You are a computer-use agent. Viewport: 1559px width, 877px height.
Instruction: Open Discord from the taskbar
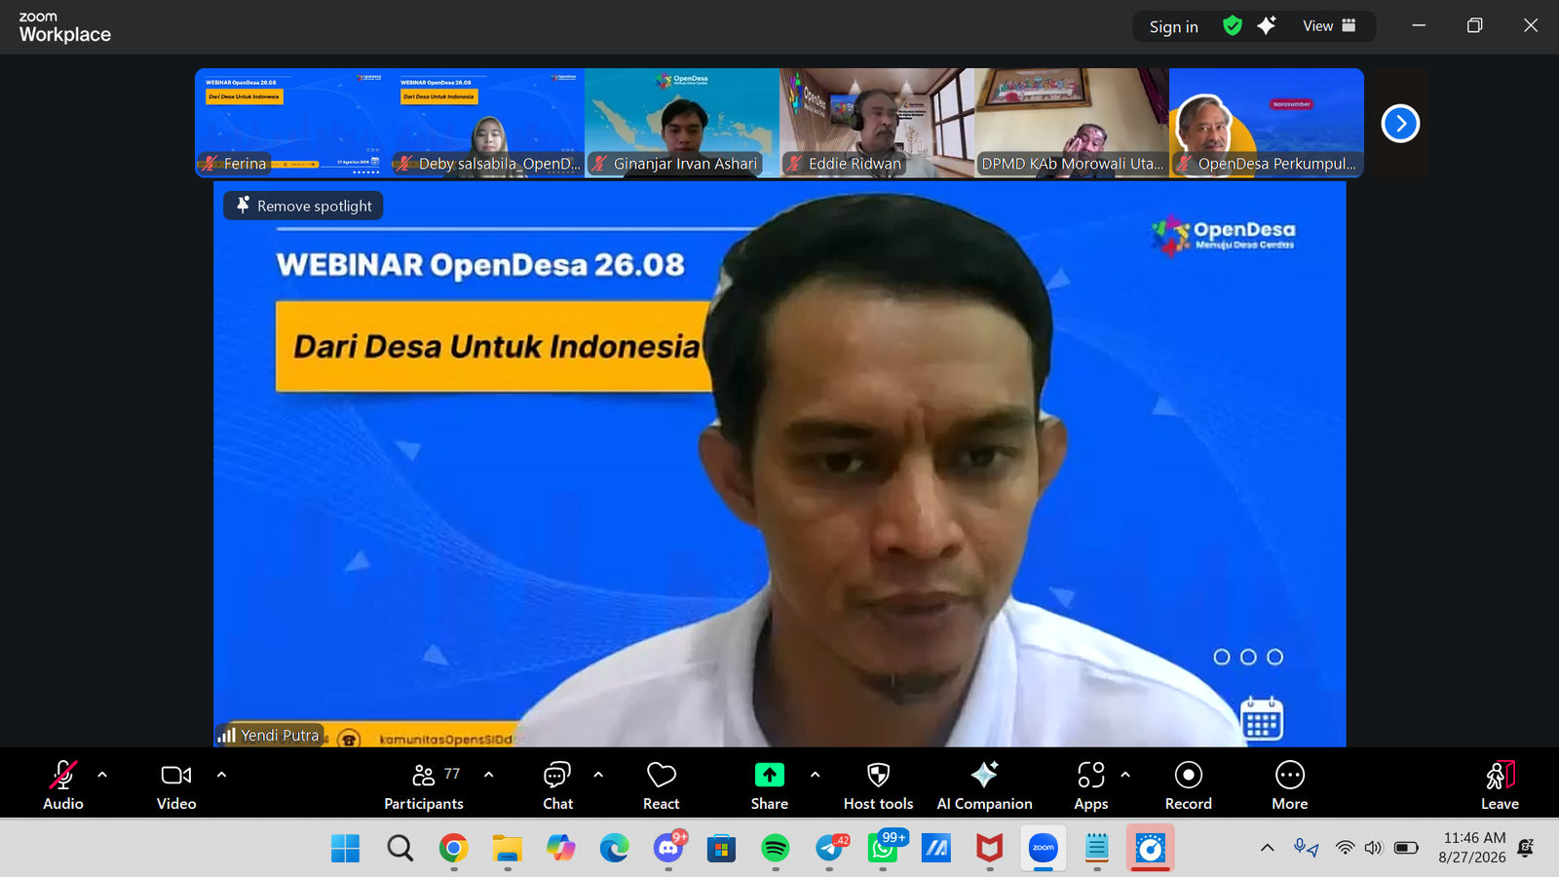click(668, 849)
